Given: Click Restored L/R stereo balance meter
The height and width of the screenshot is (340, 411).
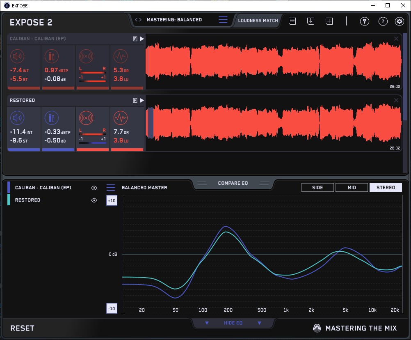Looking at the screenshot, I should pyautogui.click(x=93, y=132).
